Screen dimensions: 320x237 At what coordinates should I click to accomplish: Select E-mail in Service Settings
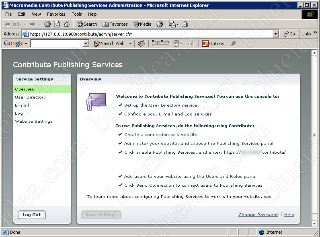[22, 105]
